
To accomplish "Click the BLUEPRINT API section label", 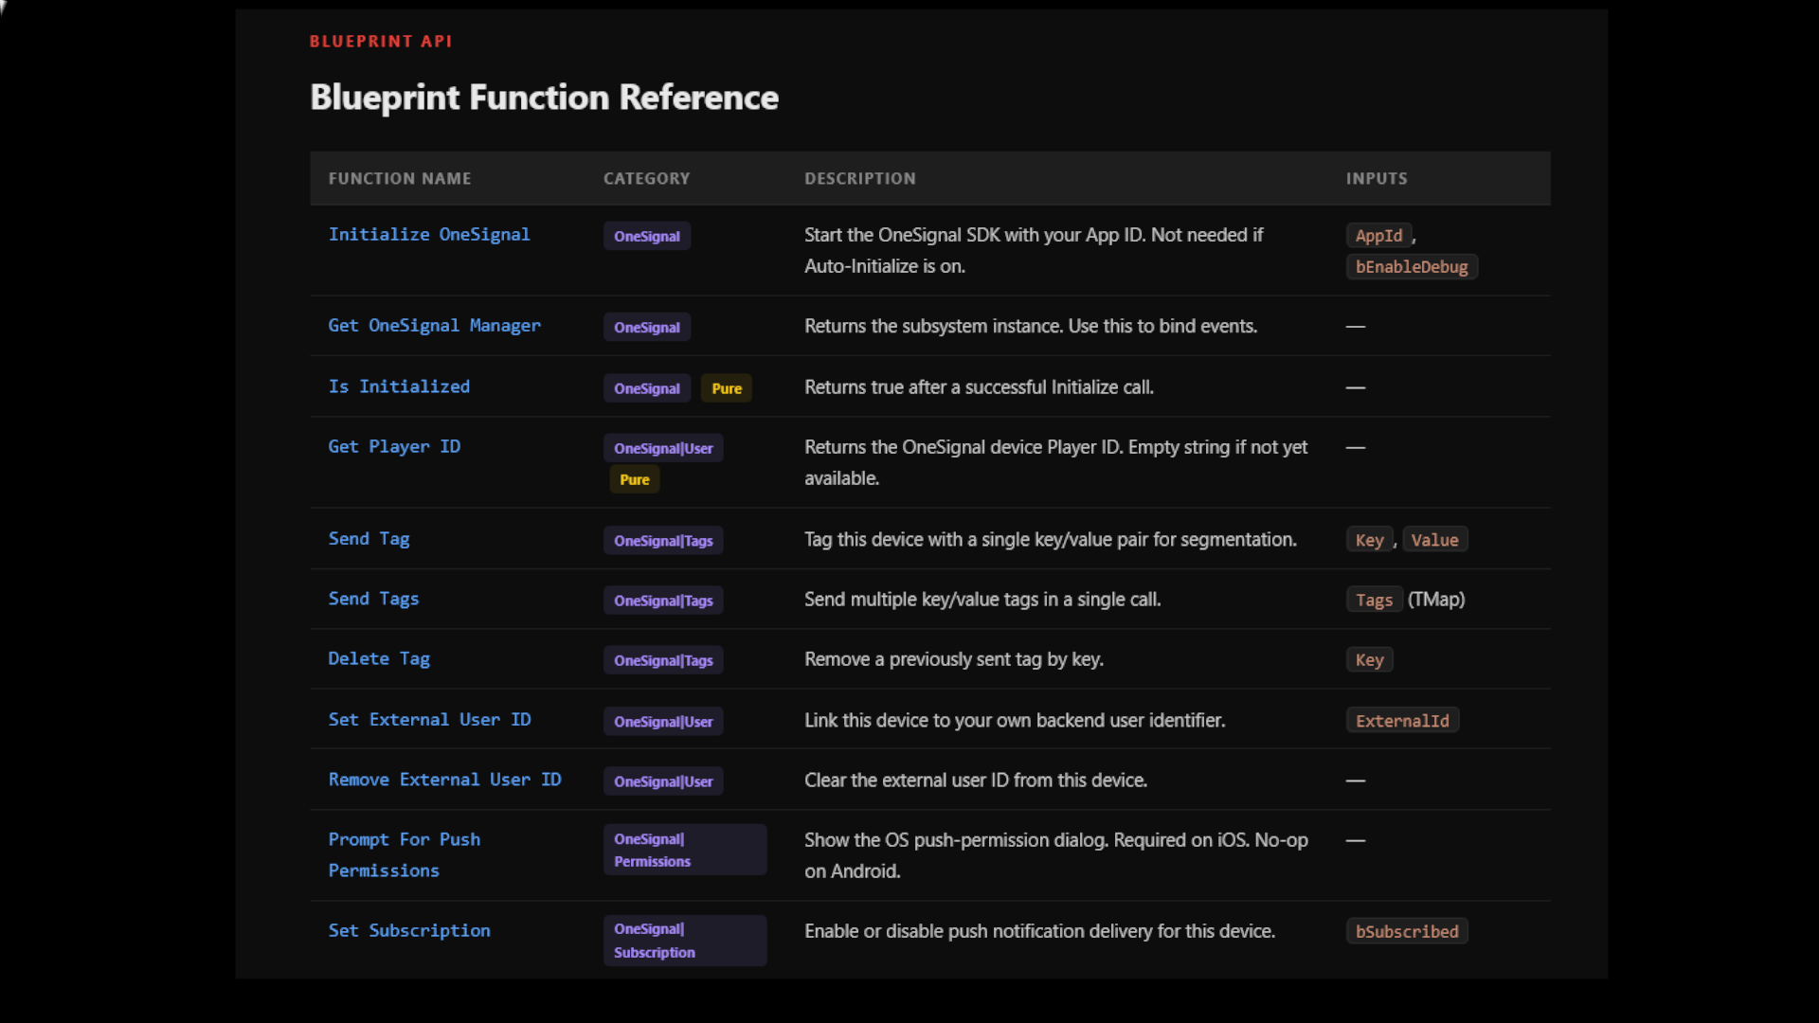I will (381, 42).
